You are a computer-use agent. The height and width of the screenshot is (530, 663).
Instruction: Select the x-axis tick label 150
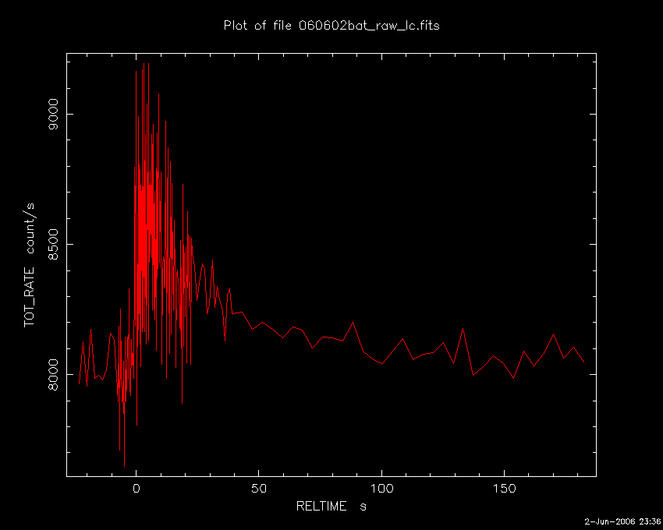pyautogui.click(x=504, y=489)
